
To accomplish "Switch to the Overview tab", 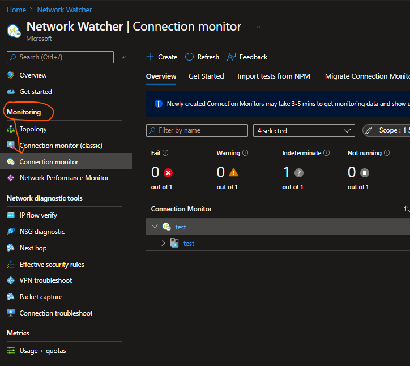I will (161, 76).
